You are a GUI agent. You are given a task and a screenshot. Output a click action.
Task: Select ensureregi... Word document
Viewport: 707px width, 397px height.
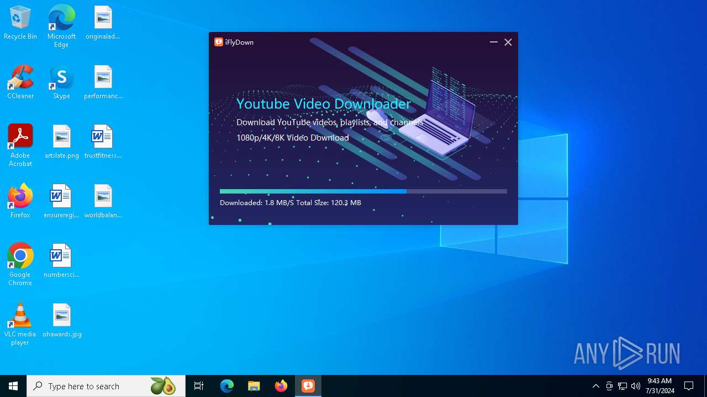click(61, 201)
